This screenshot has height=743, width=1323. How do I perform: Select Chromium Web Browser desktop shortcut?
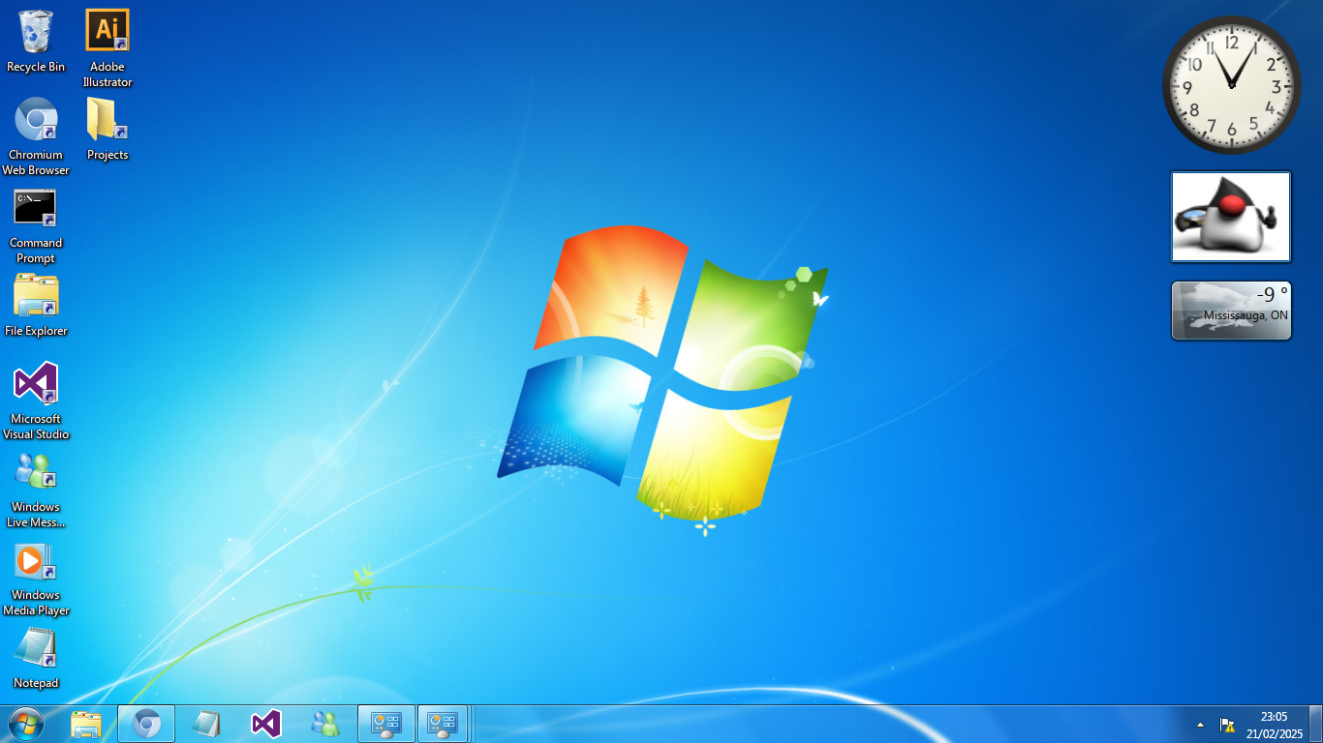pyautogui.click(x=36, y=136)
